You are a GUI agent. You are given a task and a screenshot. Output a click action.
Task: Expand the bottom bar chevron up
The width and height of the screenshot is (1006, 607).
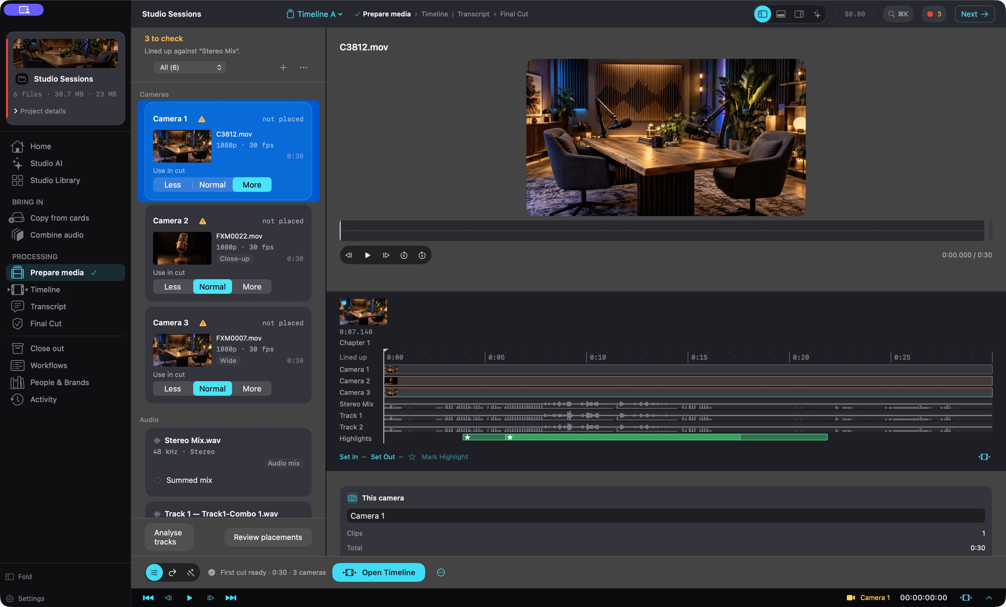(x=989, y=598)
